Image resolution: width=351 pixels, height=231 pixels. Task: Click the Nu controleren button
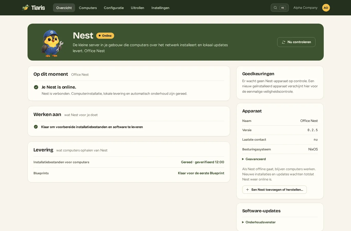click(x=296, y=42)
